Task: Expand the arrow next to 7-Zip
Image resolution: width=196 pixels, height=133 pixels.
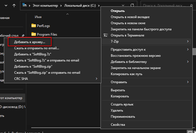Action: 188,41
